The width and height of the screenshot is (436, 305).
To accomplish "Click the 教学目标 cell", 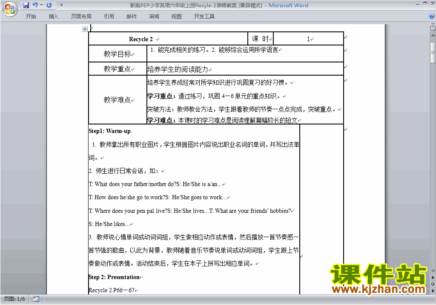I will click(118, 54).
